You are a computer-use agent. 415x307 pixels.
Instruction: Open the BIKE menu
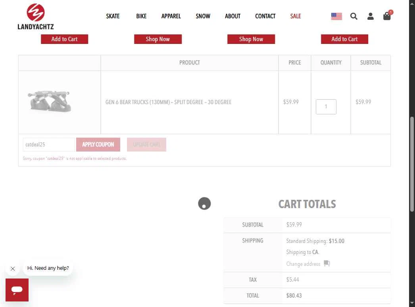click(141, 16)
